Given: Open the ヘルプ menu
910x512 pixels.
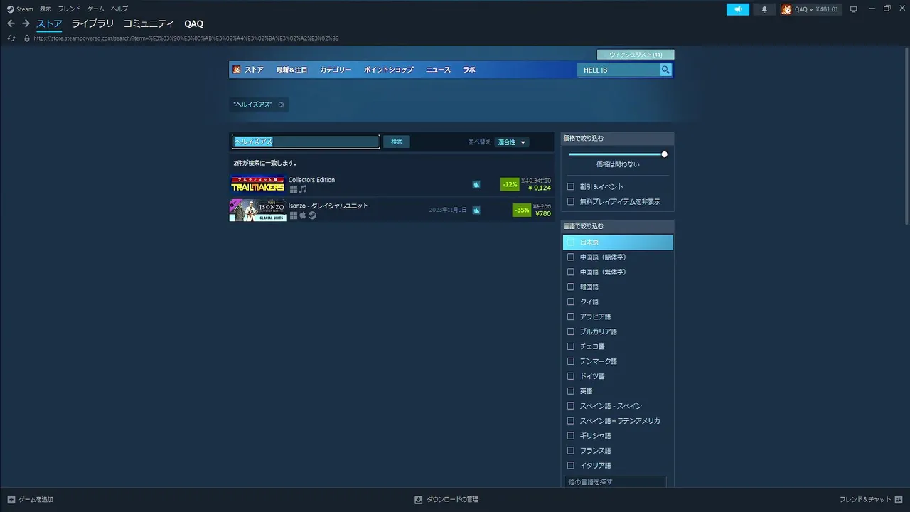Looking at the screenshot, I should (119, 9).
